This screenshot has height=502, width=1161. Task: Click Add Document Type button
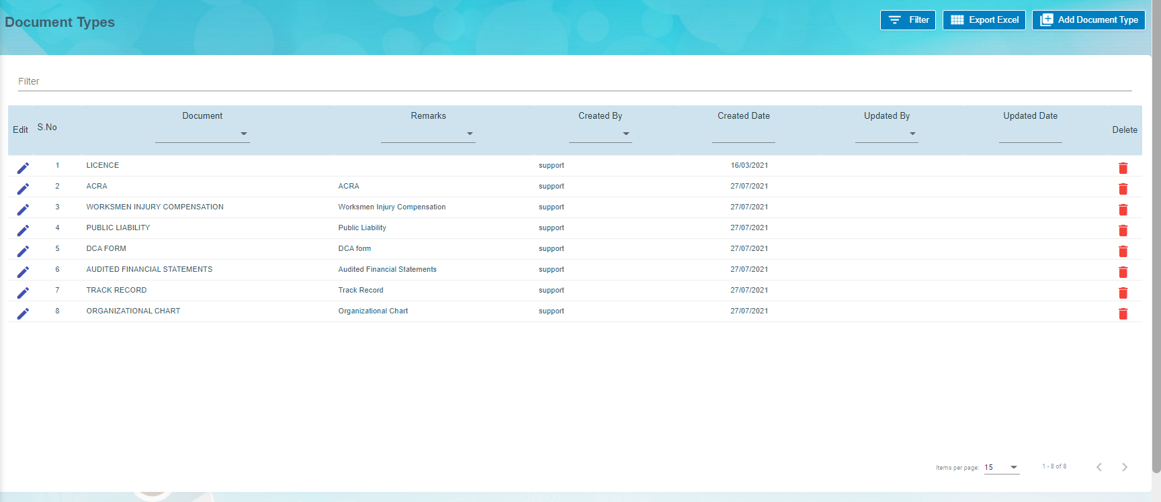click(x=1088, y=20)
